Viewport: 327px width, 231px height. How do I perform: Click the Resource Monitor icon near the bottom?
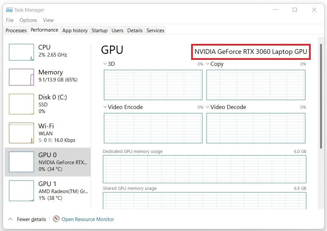coord(56,219)
